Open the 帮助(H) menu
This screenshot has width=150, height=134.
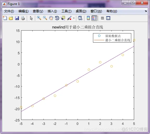pyautogui.click(x=112, y=11)
